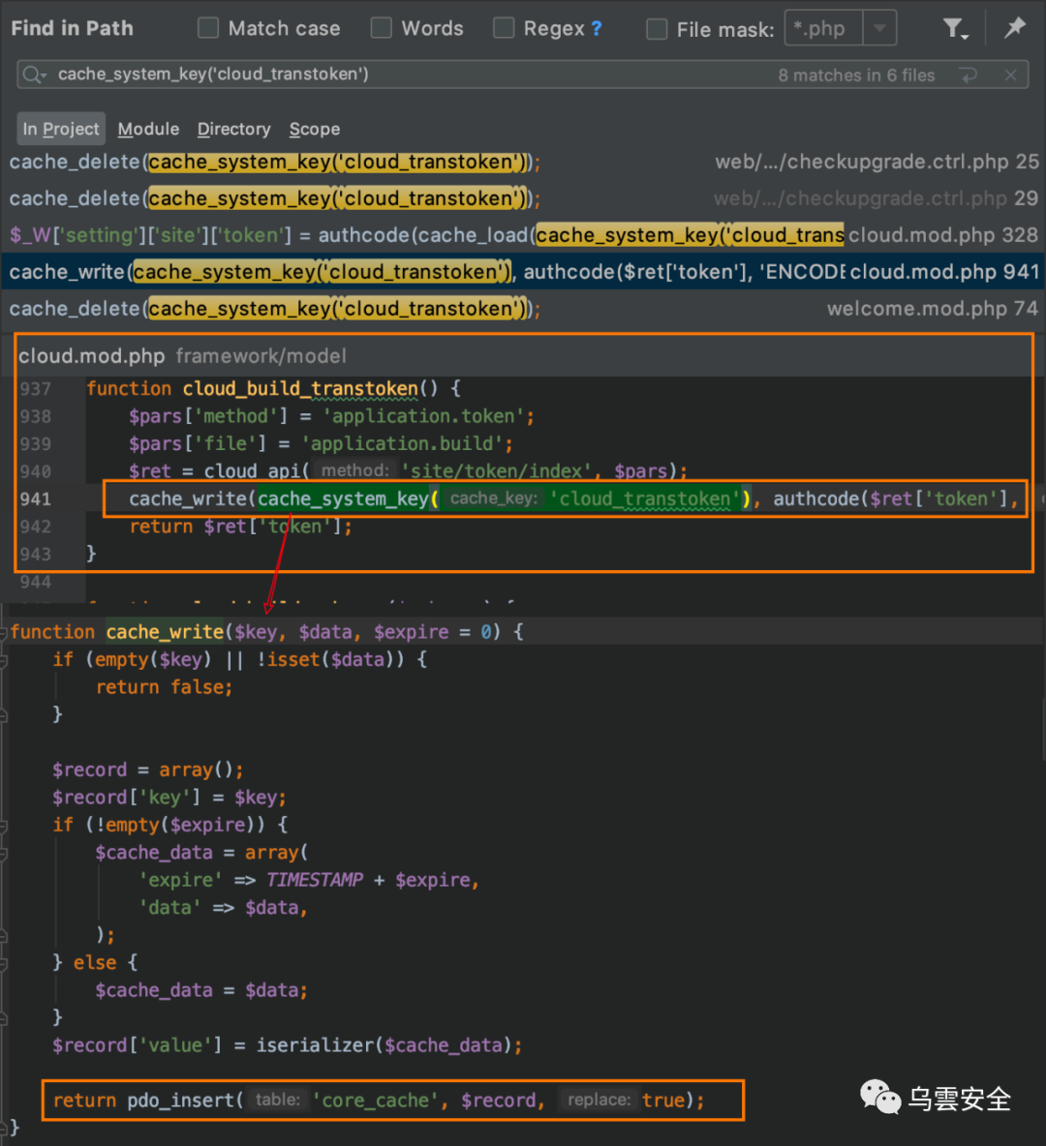Click the cloud.mod.php preview file header
This screenshot has height=1146, width=1046.
click(x=523, y=356)
